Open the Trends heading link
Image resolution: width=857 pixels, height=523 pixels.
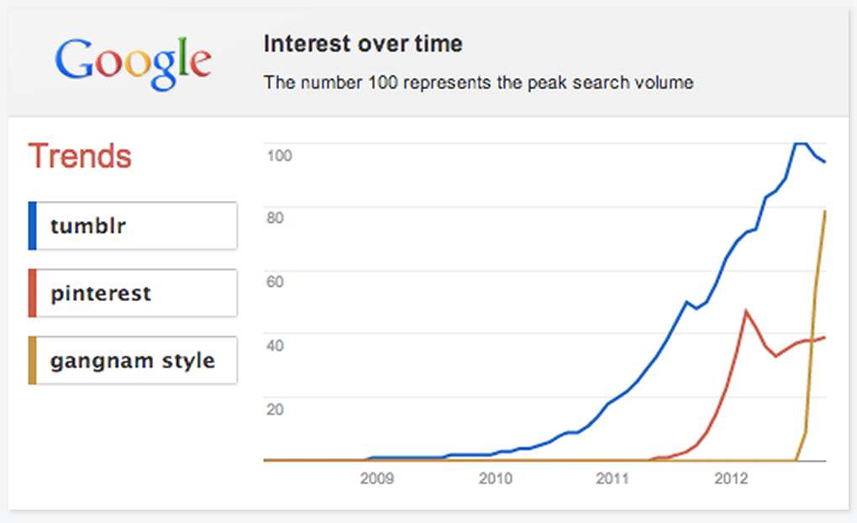pyautogui.click(x=81, y=156)
